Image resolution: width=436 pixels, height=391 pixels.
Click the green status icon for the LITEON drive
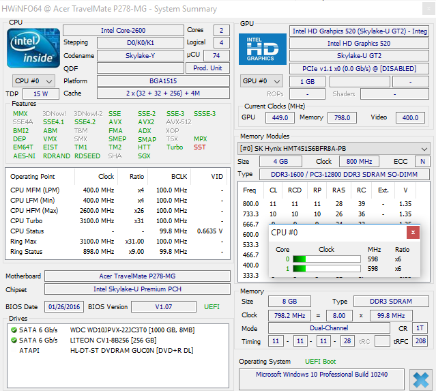pyautogui.click(x=14, y=340)
